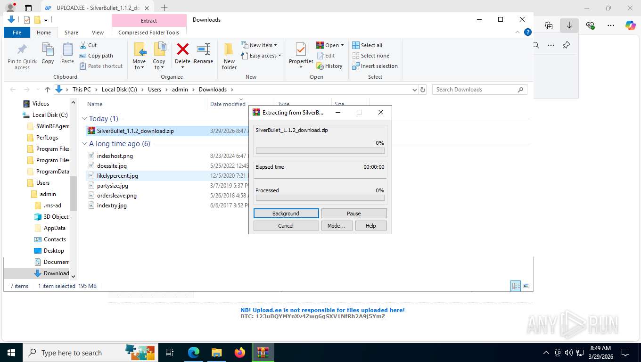Click the Windows Start button

(11, 353)
